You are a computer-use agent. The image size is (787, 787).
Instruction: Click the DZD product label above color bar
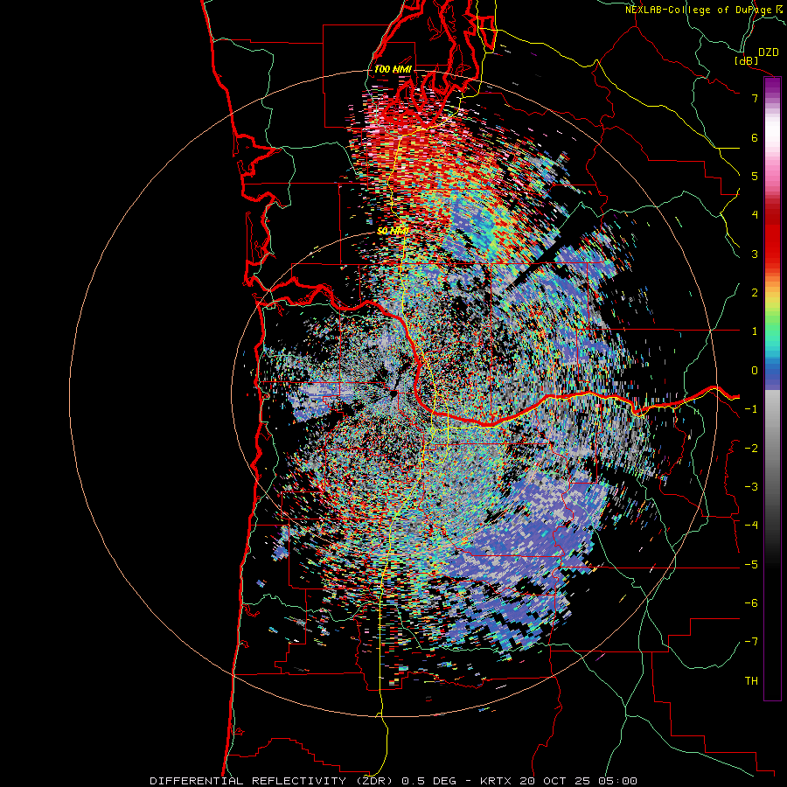point(769,52)
